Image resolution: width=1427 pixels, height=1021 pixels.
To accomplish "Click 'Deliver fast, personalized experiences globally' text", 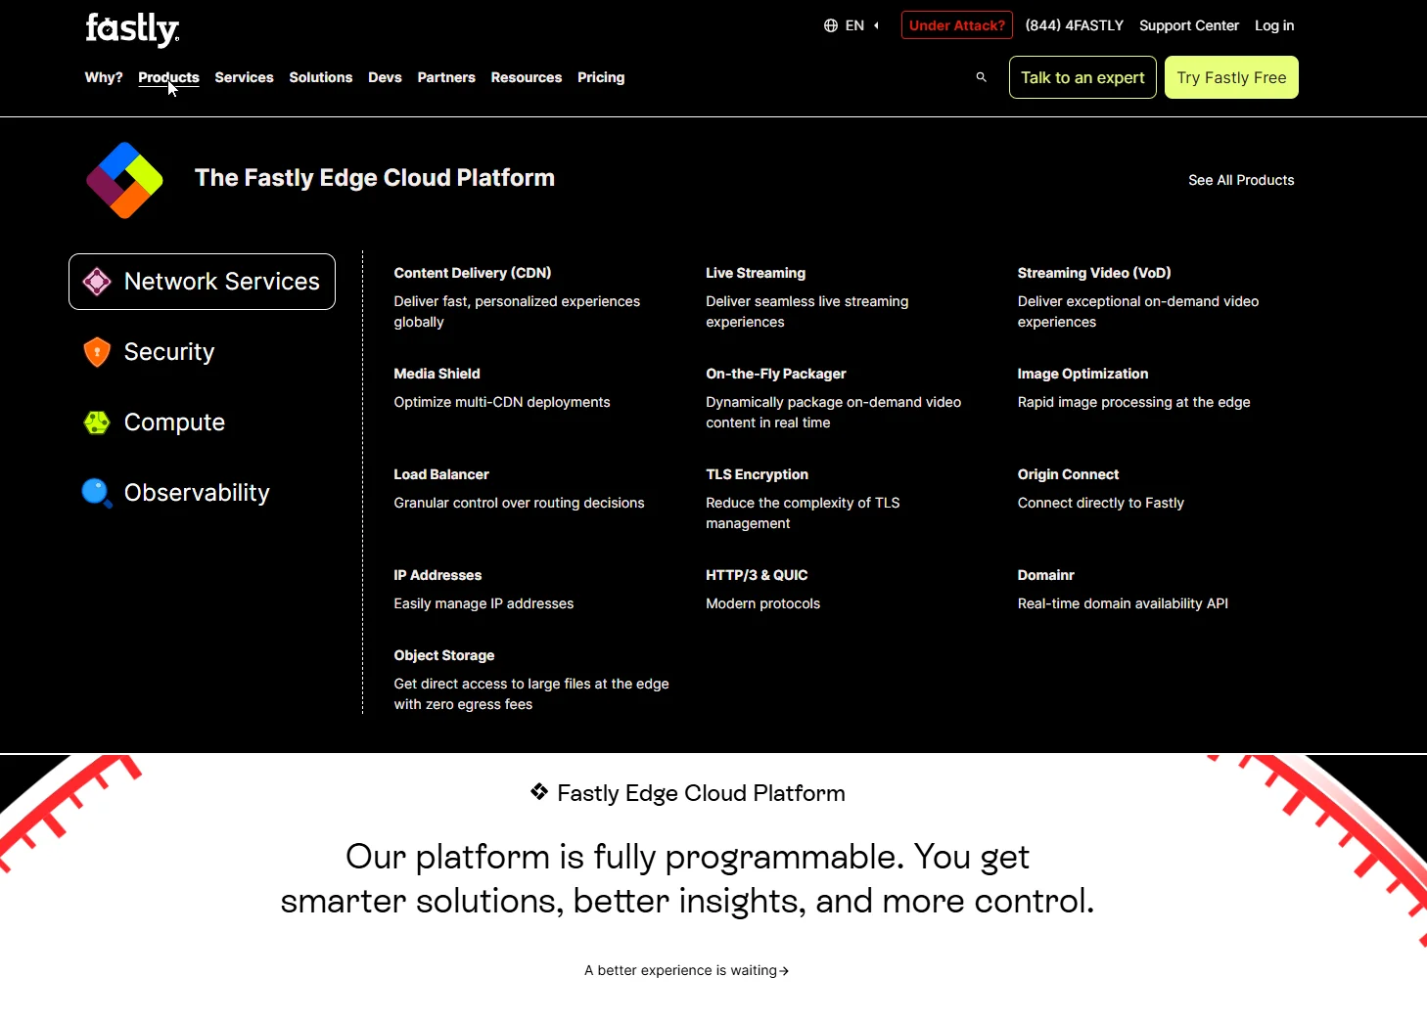I will pyautogui.click(x=517, y=312).
